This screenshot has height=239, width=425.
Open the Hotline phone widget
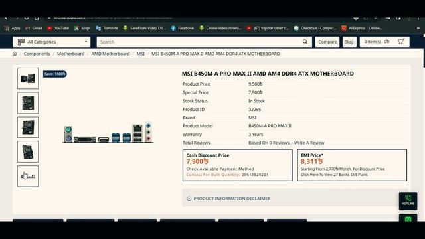point(408,201)
